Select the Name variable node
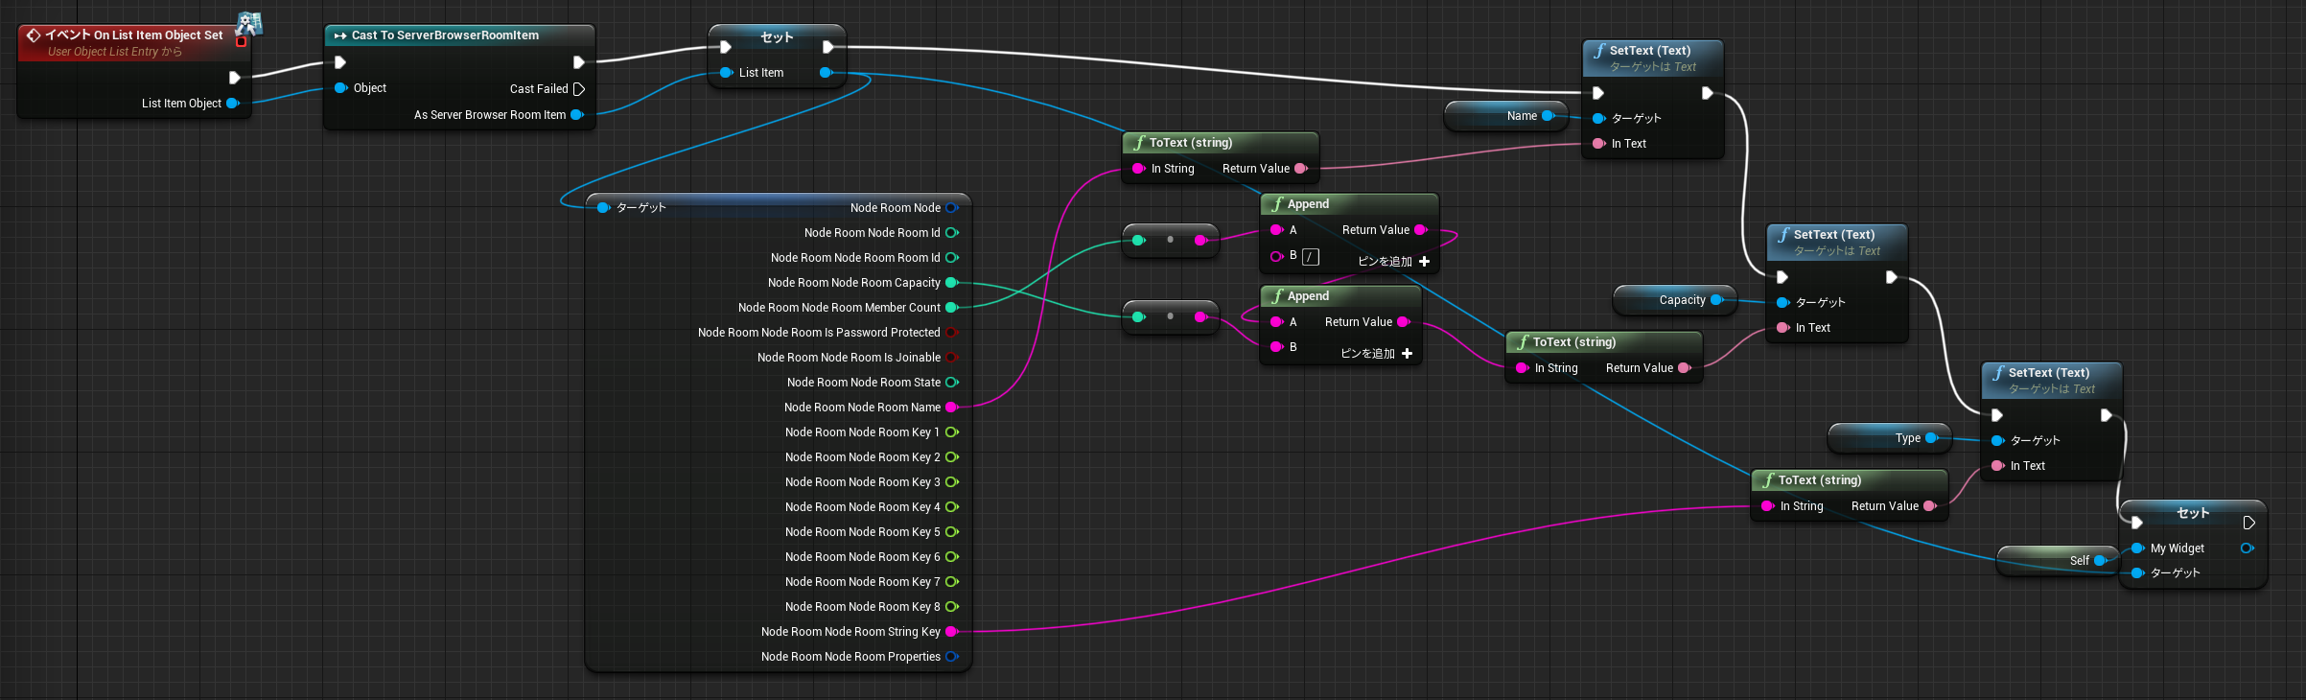Viewport: 2306px width, 700px height. (x=1506, y=116)
